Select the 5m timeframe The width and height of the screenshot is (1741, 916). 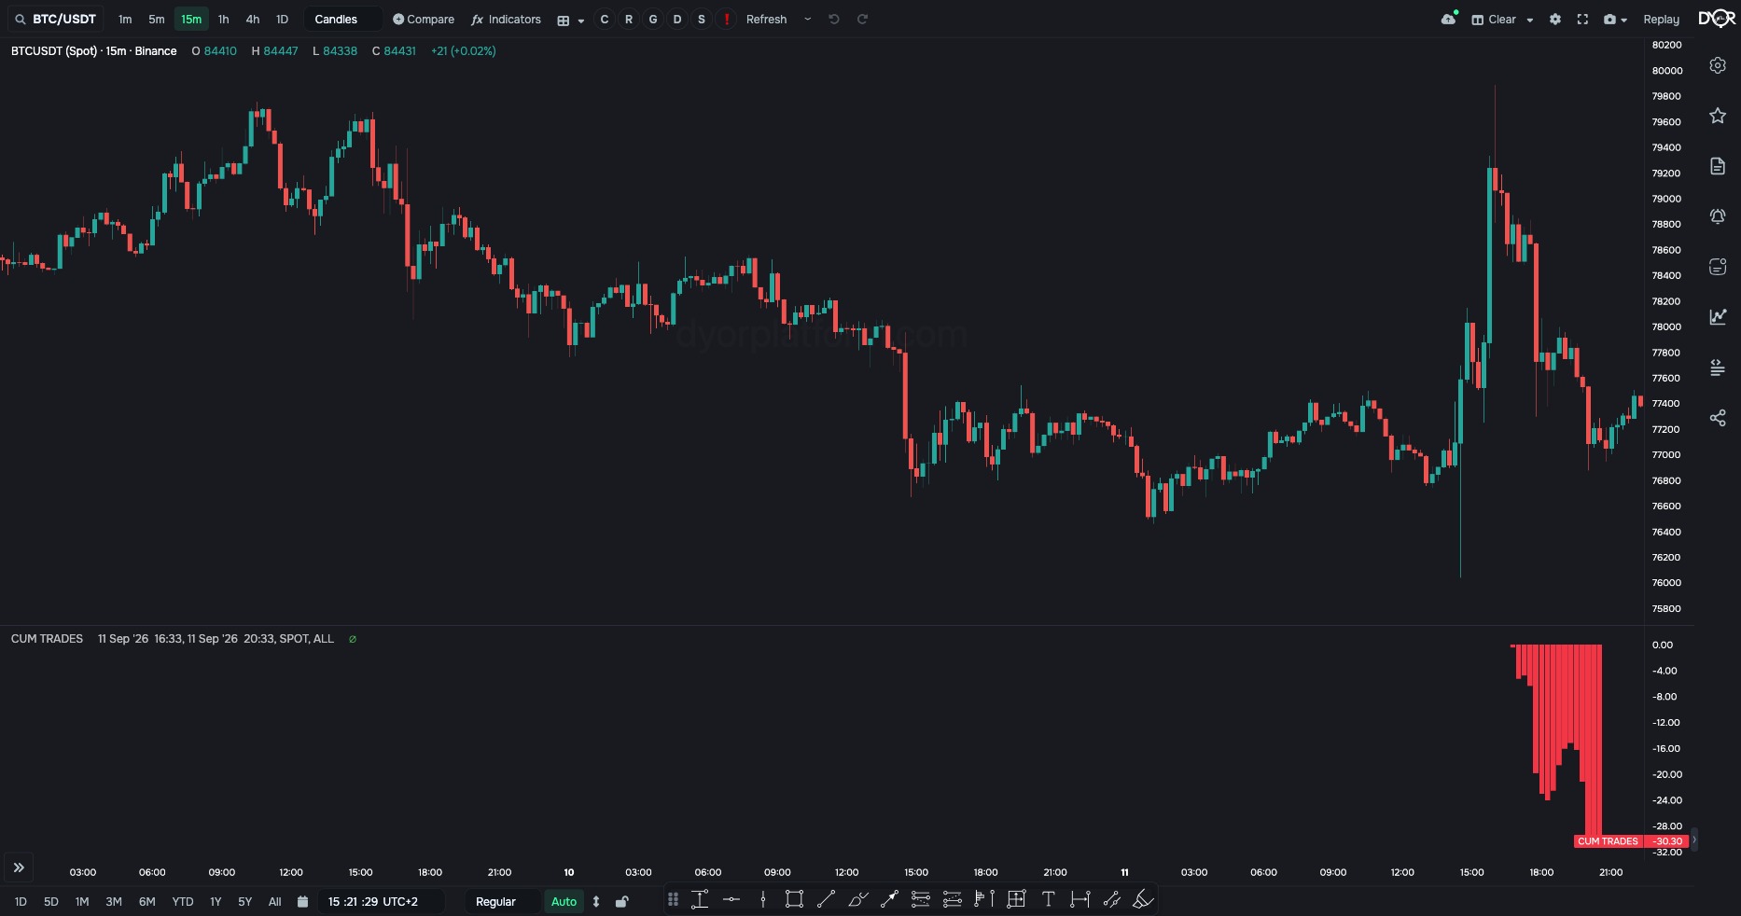click(x=157, y=19)
